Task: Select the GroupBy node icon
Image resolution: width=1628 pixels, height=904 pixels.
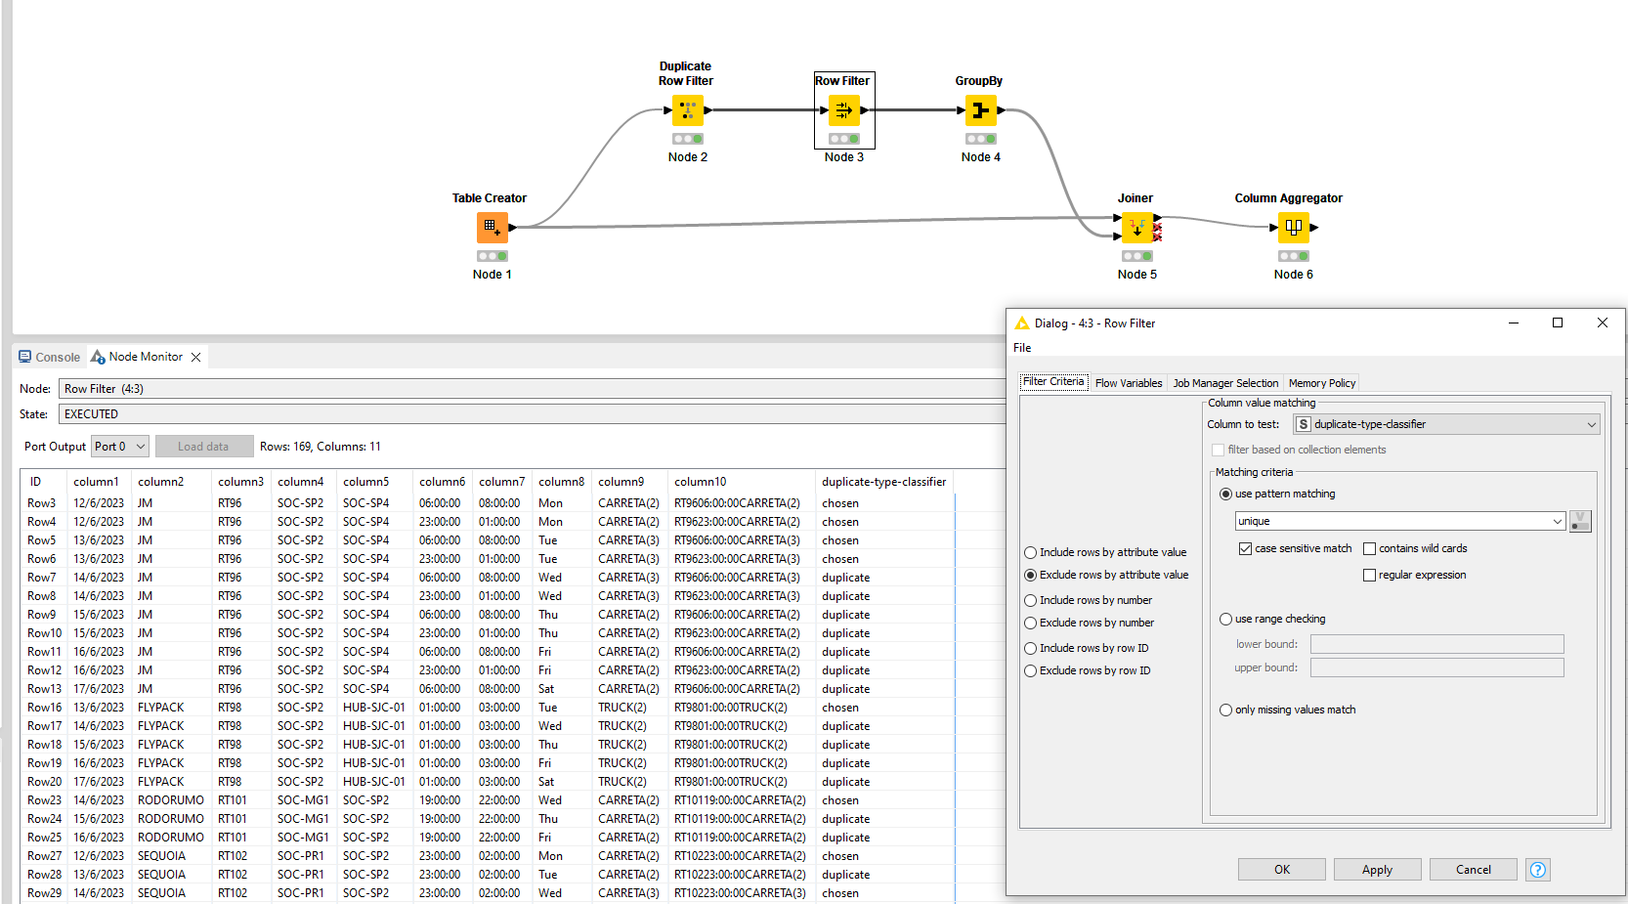Action: [981, 110]
